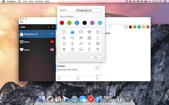Choose the checklist notepad icon for the list
This screenshot has height=105, width=169.
point(64,32)
